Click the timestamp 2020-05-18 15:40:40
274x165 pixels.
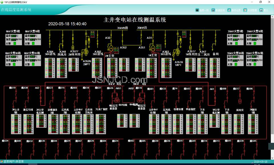[x=67, y=24]
